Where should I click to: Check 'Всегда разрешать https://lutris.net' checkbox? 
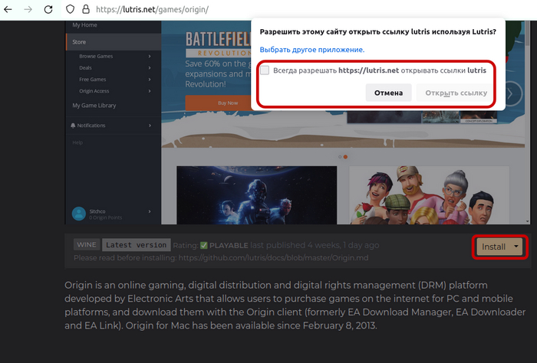pyautogui.click(x=265, y=70)
